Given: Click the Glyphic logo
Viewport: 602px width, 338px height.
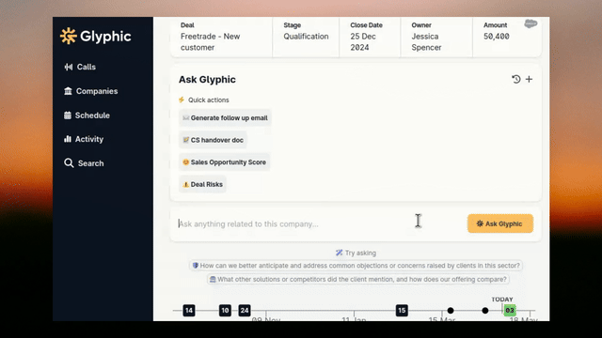Looking at the screenshot, I should pyautogui.click(x=96, y=37).
